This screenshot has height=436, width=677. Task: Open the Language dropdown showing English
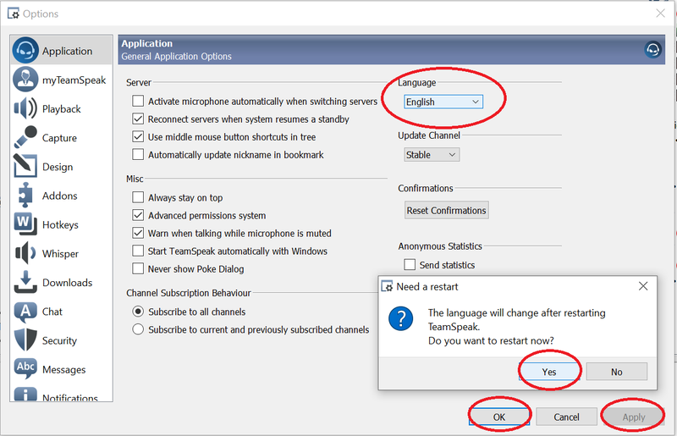(443, 102)
